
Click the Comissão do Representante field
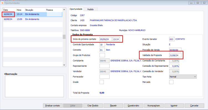[x=174, y=66]
